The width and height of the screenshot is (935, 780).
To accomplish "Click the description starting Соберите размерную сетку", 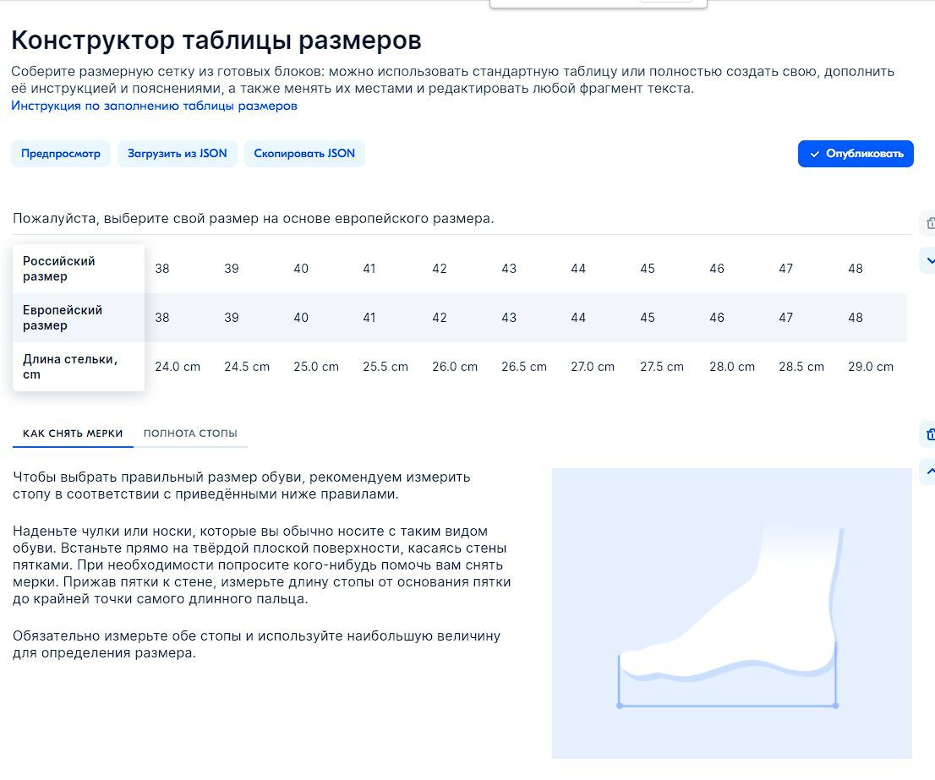I will (452, 79).
